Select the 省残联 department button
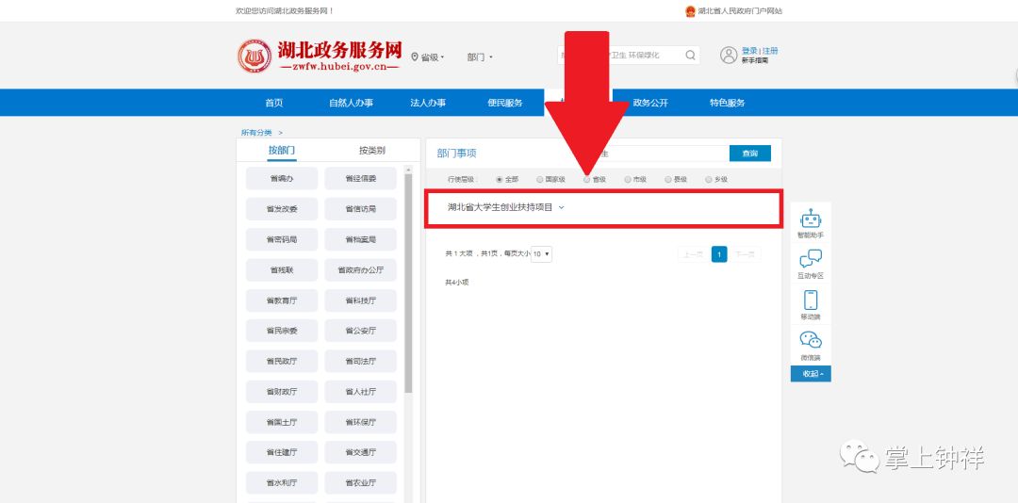The width and height of the screenshot is (1018, 503). (282, 270)
